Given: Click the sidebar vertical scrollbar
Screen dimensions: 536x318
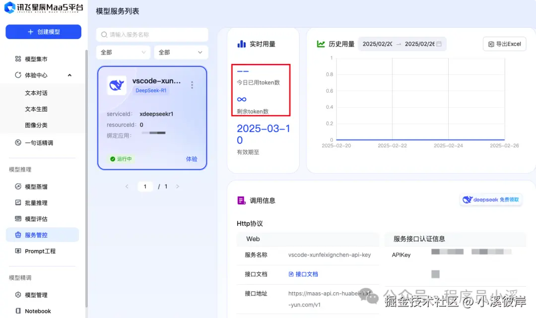Looking at the screenshot, I should [x=86, y=178].
